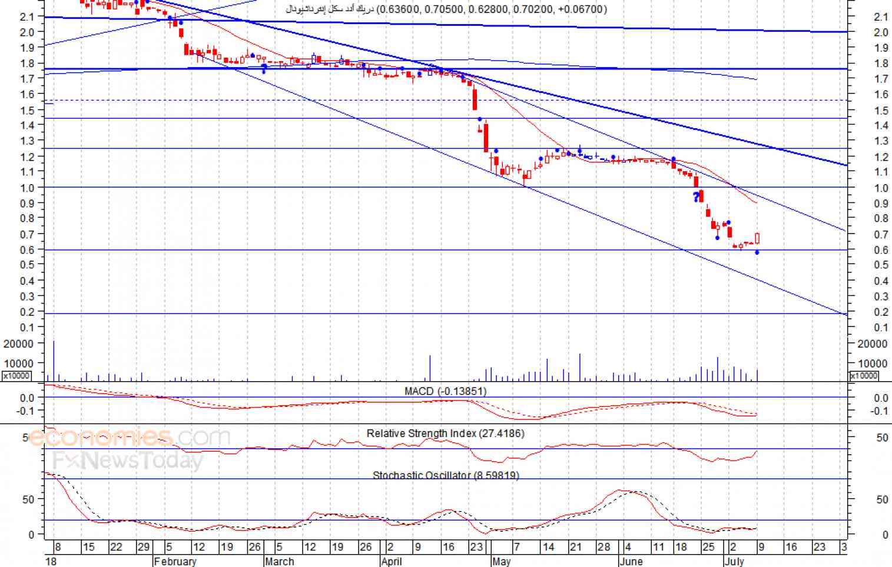The image size is (892, 567).
Task: Click the blue question mark marker on chart
Action: click(696, 197)
